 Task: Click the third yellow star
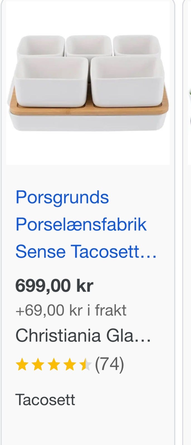click(x=53, y=365)
